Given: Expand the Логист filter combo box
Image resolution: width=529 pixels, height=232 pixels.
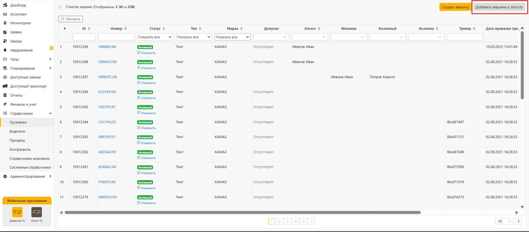Looking at the screenshot, I should pyautogui.click(x=310, y=37).
